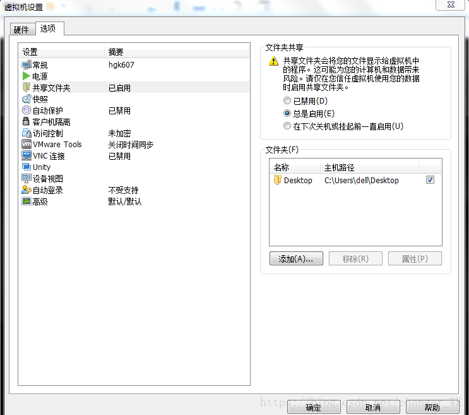The height and width of the screenshot is (415, 469).
Task: Click the green 电源 play icon
Action: pyautogui.click(x=27, y=76)
